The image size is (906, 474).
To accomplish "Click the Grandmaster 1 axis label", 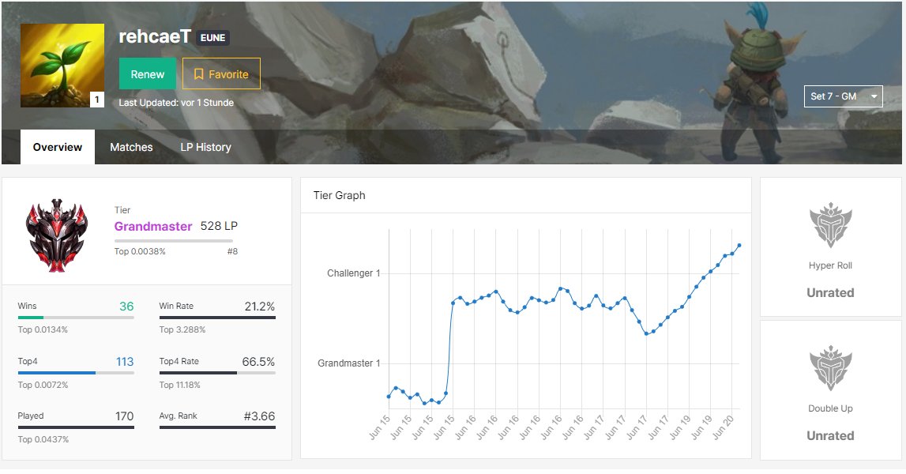I will pyautogui.click(x=349, y=363).
